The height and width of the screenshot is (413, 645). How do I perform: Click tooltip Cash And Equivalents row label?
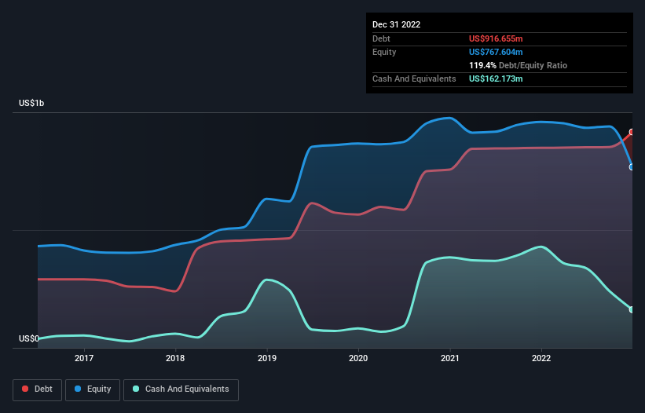(x=414, y=79)
